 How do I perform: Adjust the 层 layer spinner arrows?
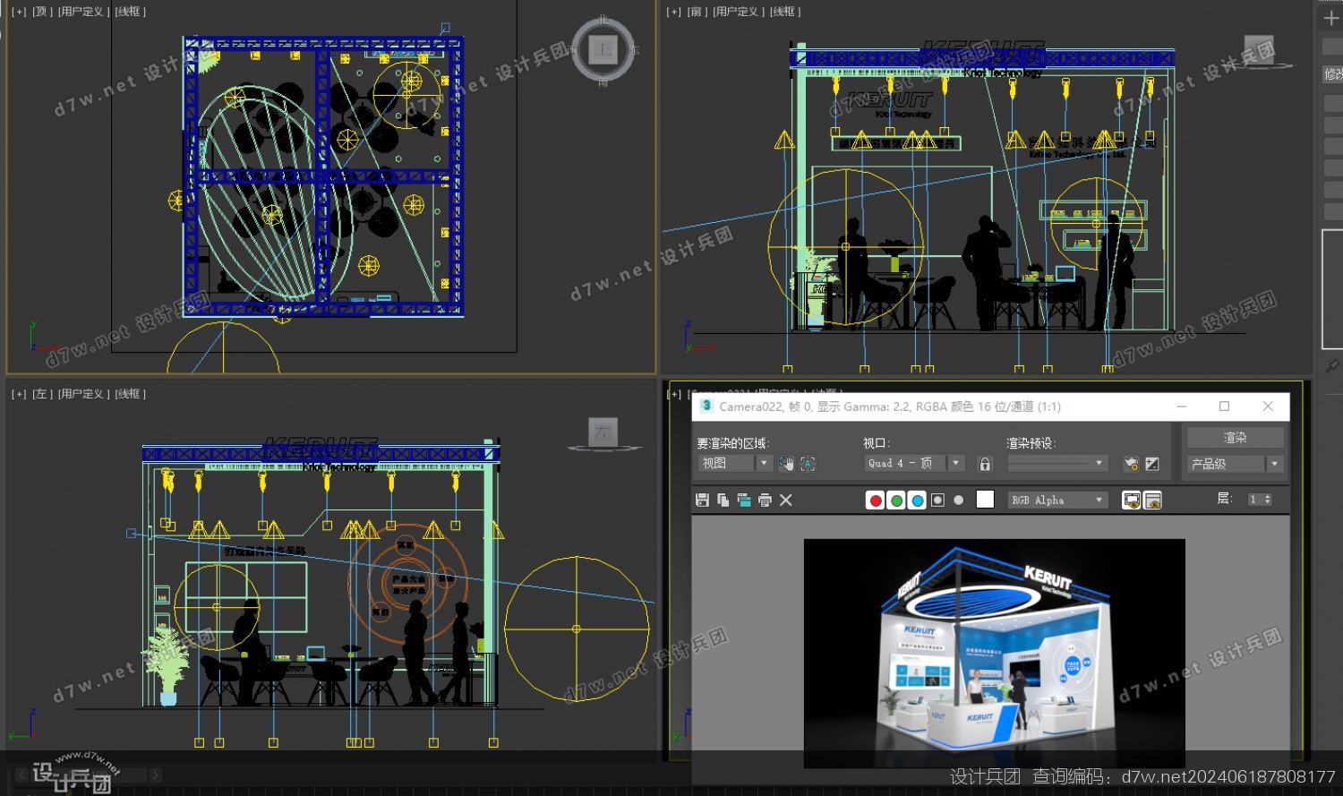point(1268,500)
